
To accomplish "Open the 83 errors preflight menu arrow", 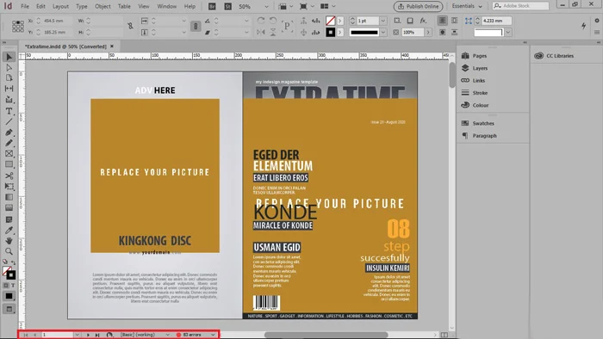I will tap(213, 335).
